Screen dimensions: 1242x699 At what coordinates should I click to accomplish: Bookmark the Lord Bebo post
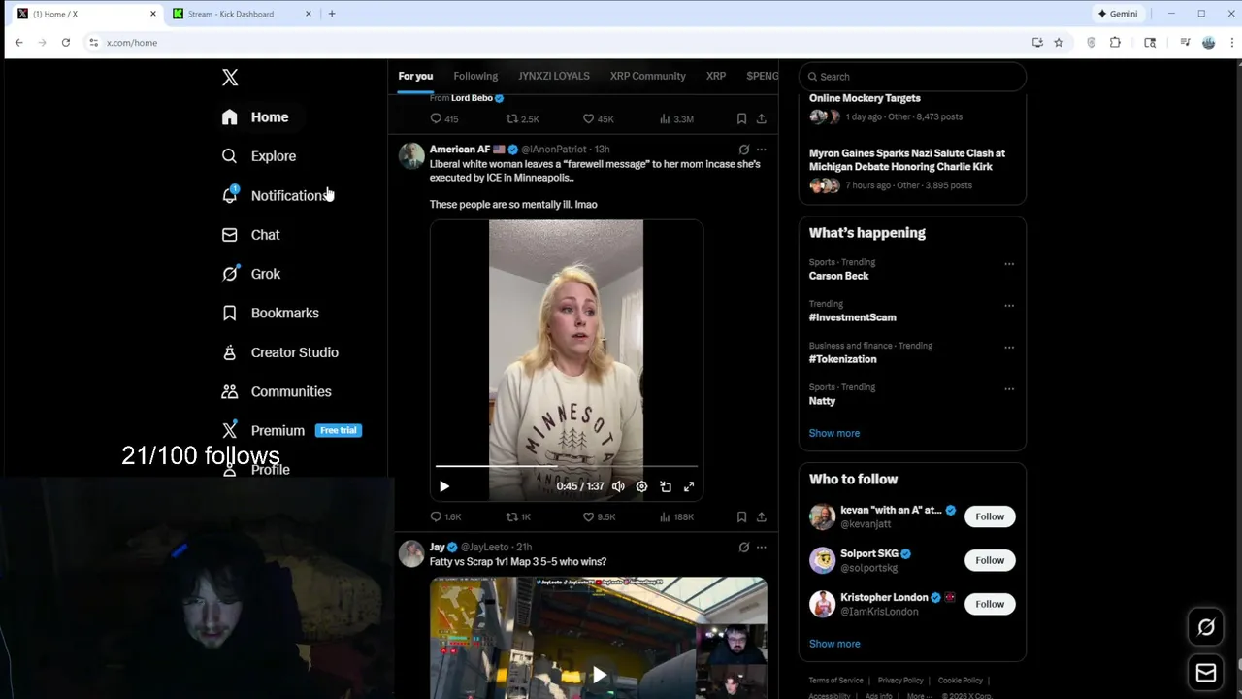pyautogui.click(x=741, y=119)
